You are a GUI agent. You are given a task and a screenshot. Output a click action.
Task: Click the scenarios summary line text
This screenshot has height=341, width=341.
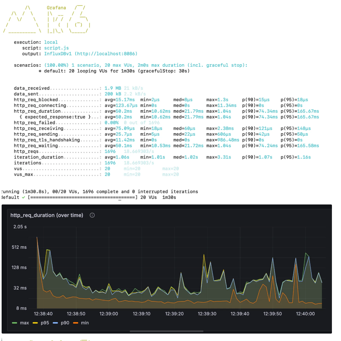click(146, 65)
